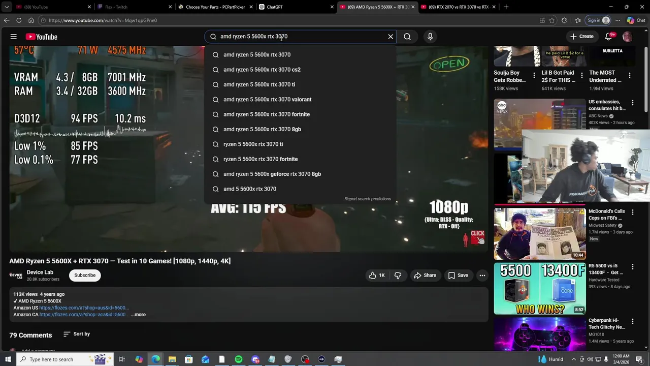Switch to RTX 2070 vs RTX 3070 tab

458,7
